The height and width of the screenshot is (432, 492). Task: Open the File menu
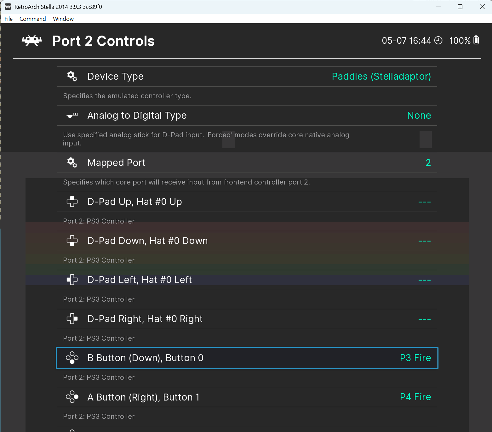pyautogui.click(x=9, y=19)
